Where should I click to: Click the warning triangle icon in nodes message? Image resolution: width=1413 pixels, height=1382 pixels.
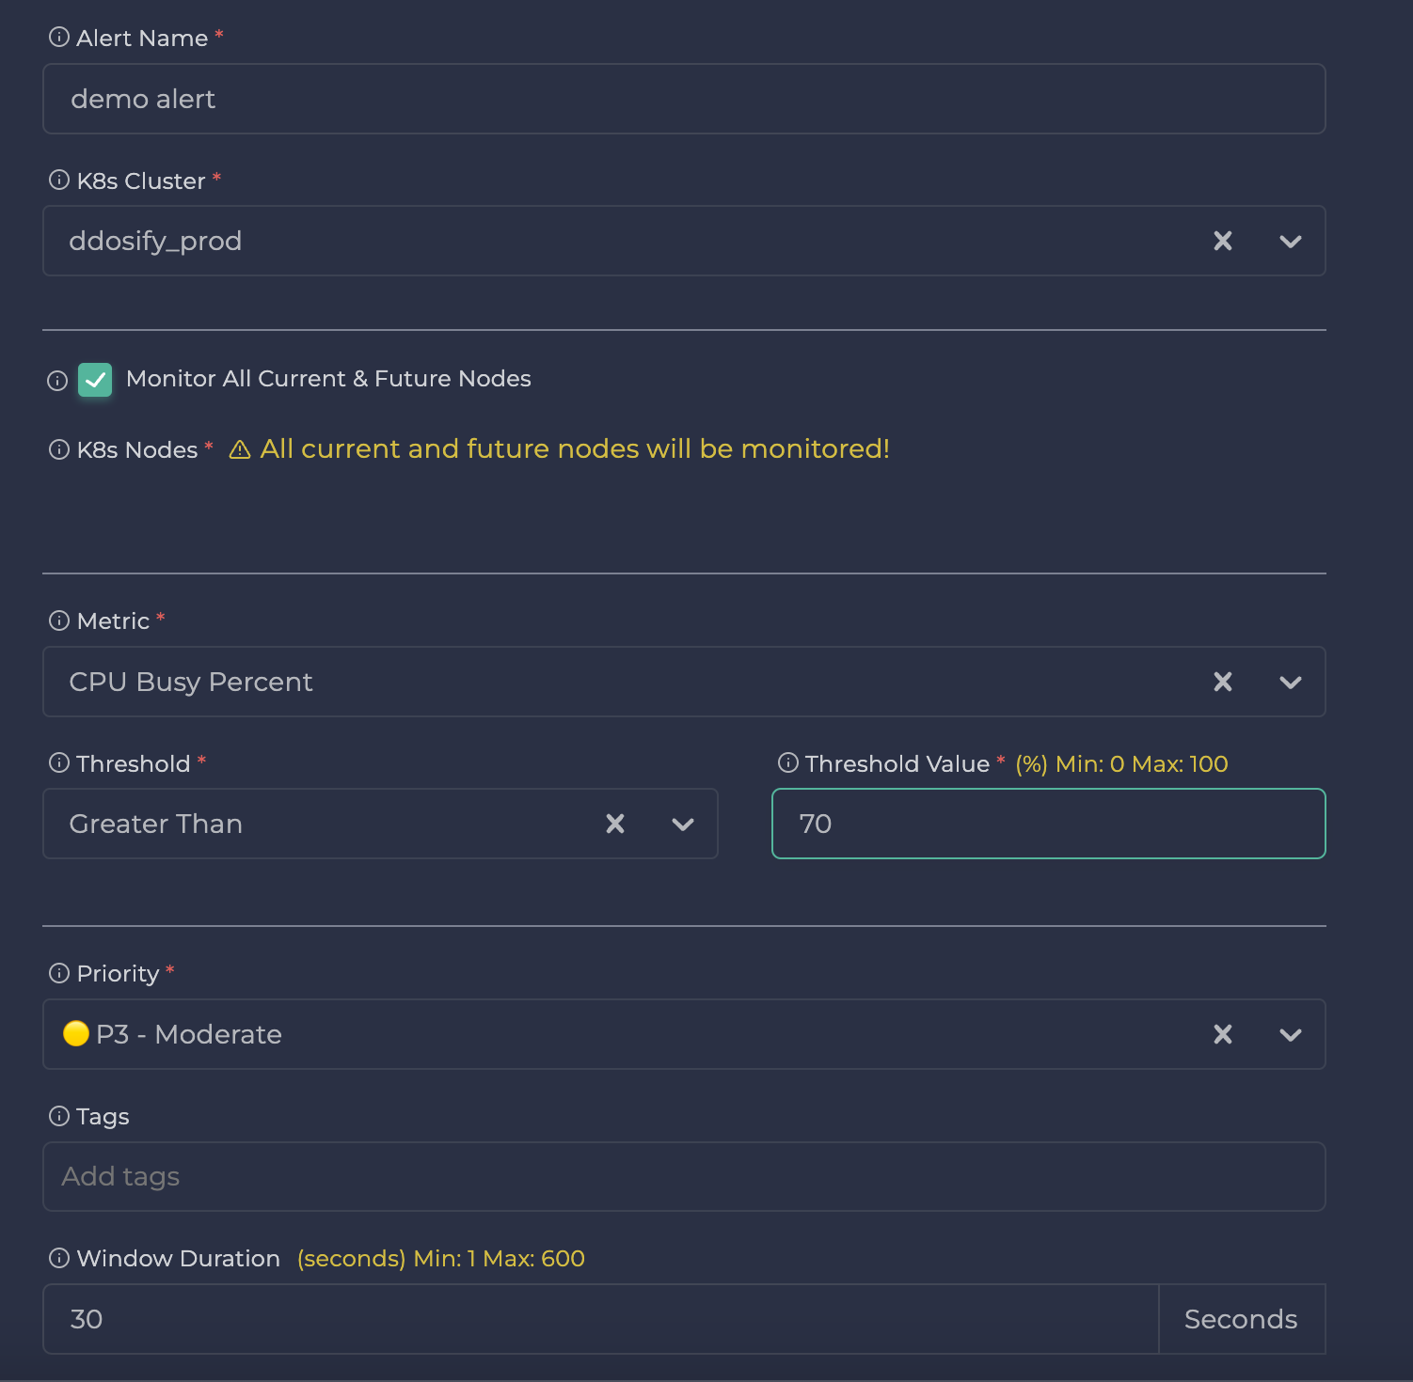point(239,449)
